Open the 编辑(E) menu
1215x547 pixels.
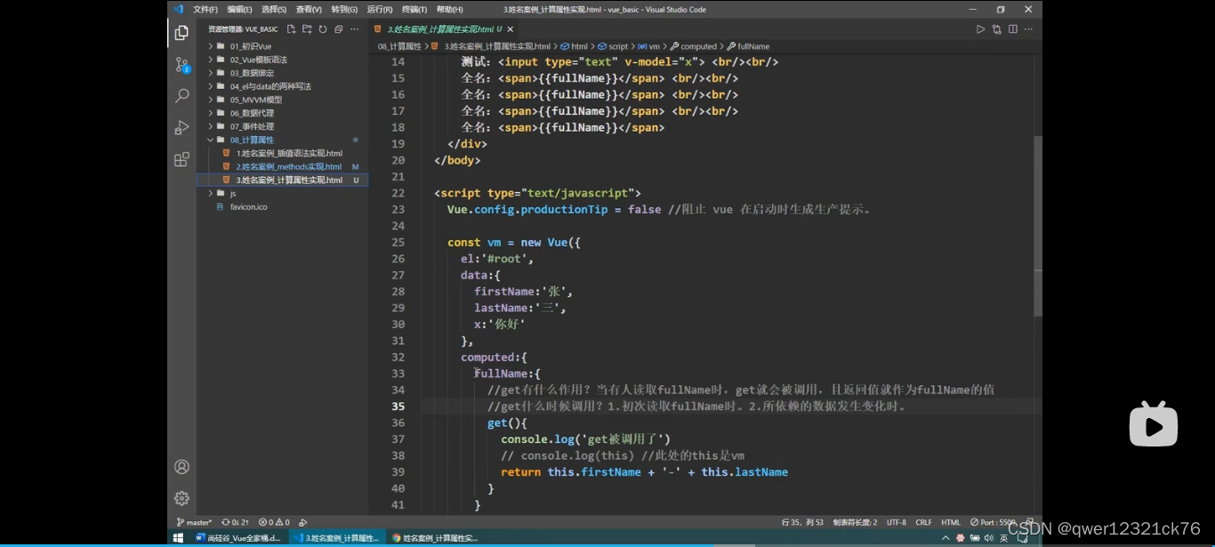tap(239, 9)
